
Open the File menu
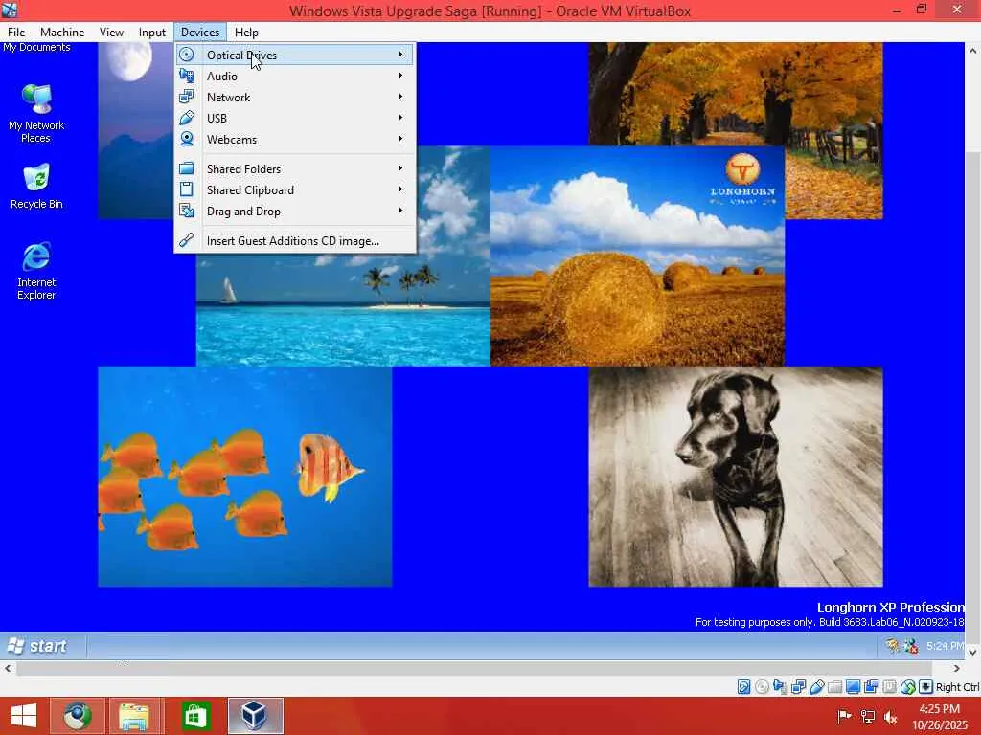tap(16, 32)
